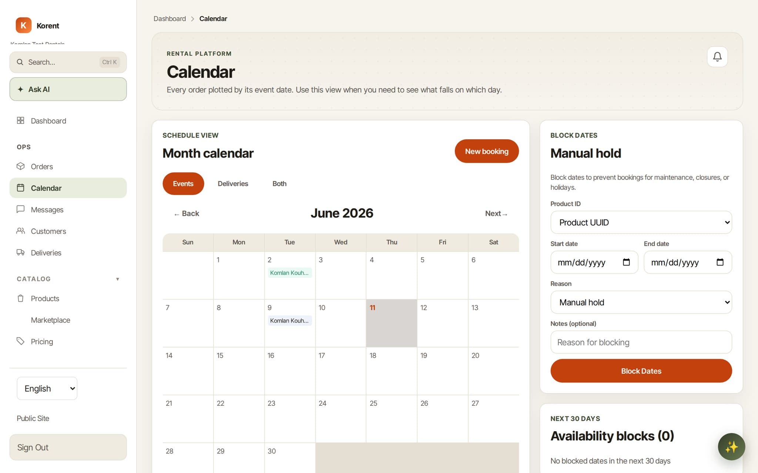
Task: Switch to the Deliveries view tab
Action: [233, 184]
